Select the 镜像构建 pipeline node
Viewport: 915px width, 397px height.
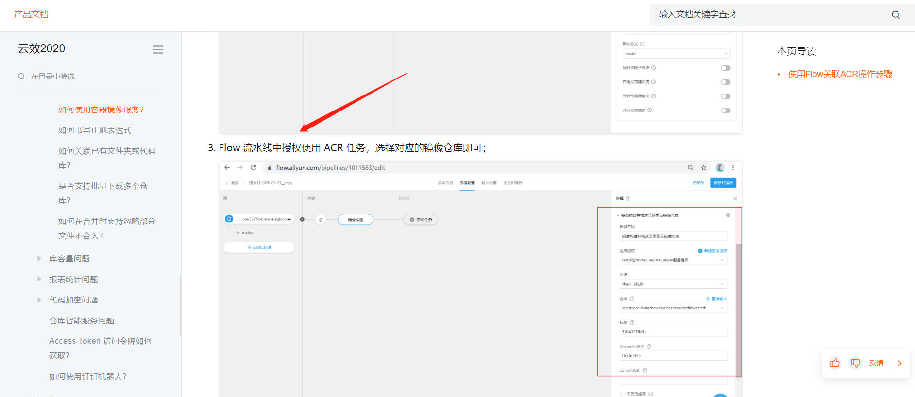coord(356,220)
